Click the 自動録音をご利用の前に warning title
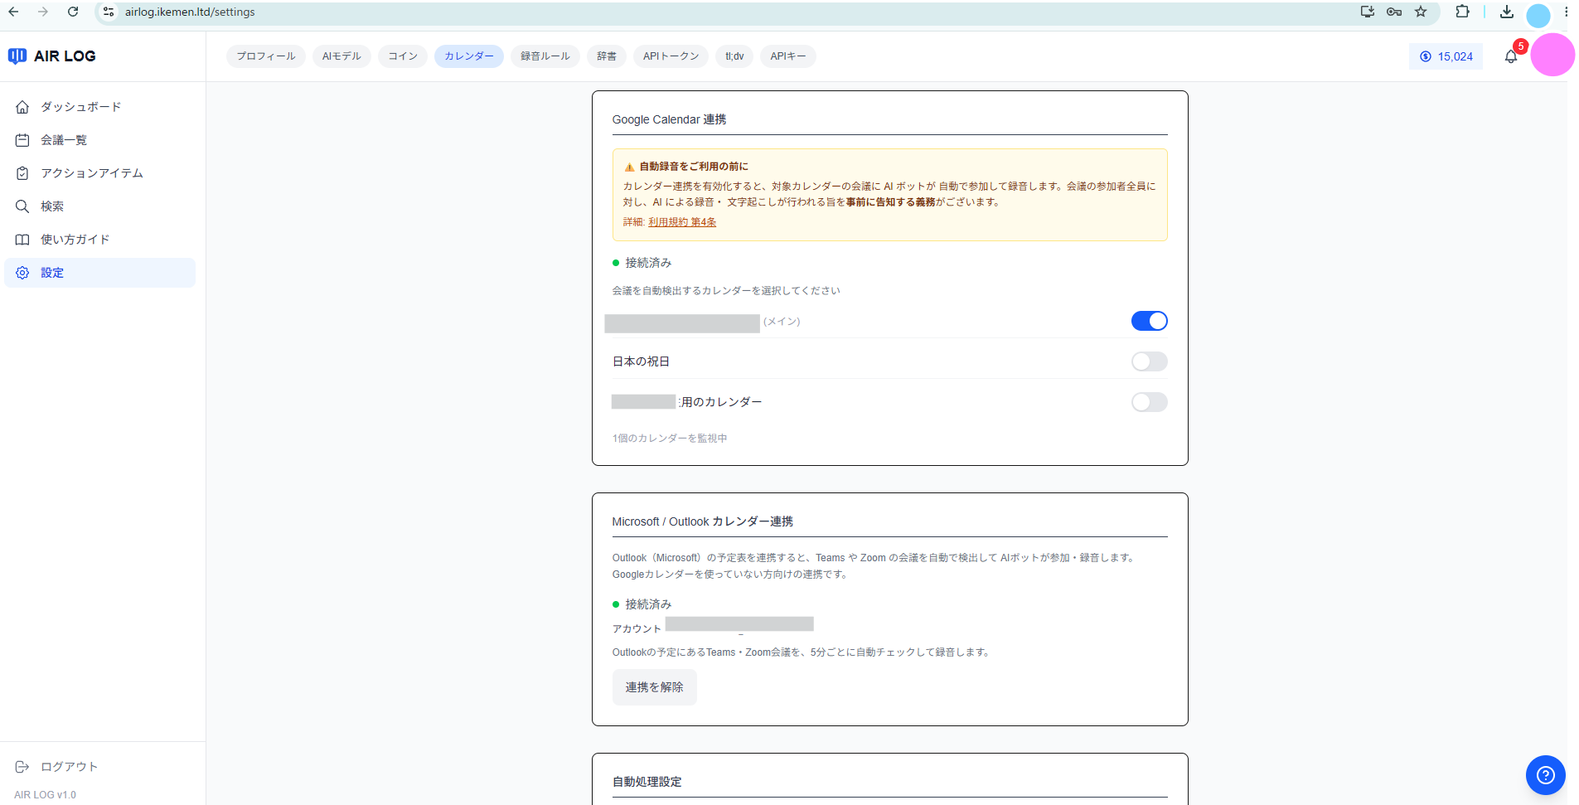 [x=694, y=167]
